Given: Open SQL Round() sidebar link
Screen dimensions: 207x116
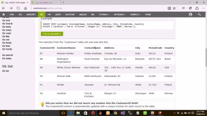Looking at the screenshot, I should click(x=7, y=43).
